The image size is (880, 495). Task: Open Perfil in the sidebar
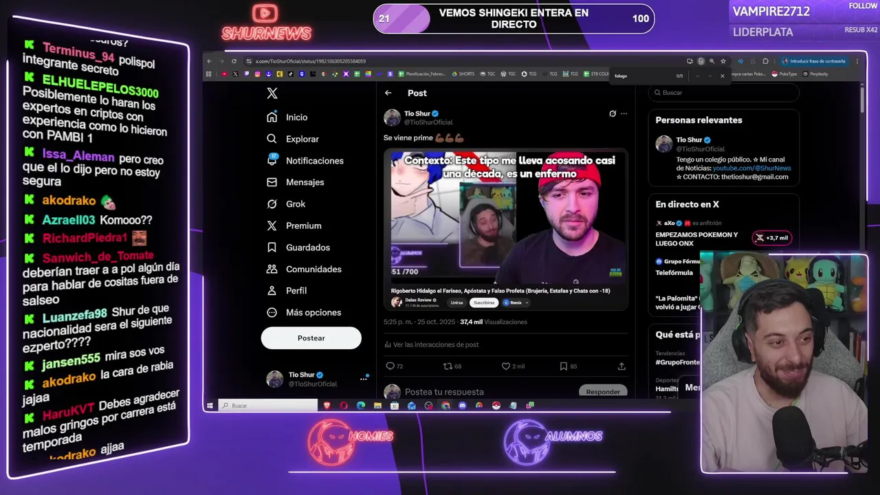point(287,291)
